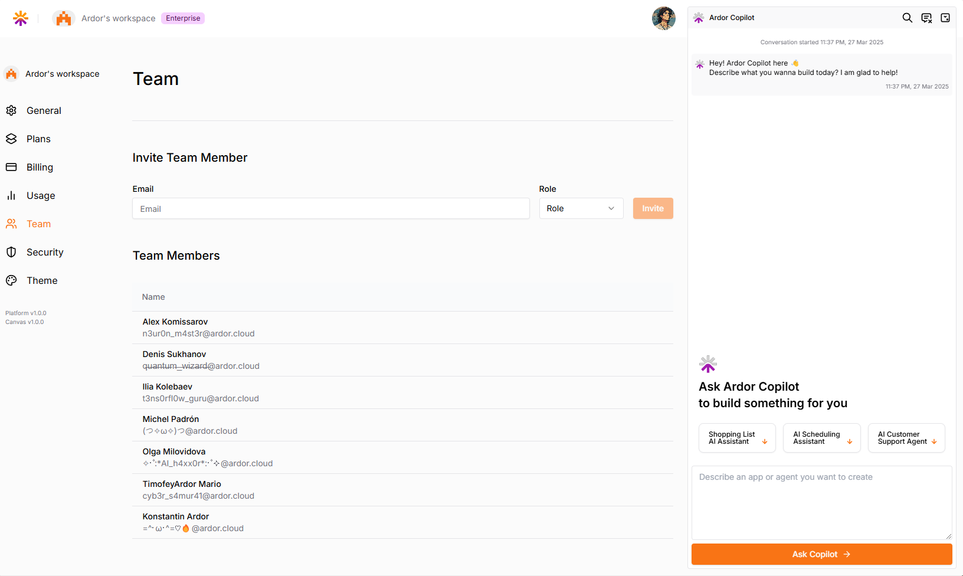Select the TimofeyArdor Mario member row
The image size is (963, 576).
coord(403,490)
